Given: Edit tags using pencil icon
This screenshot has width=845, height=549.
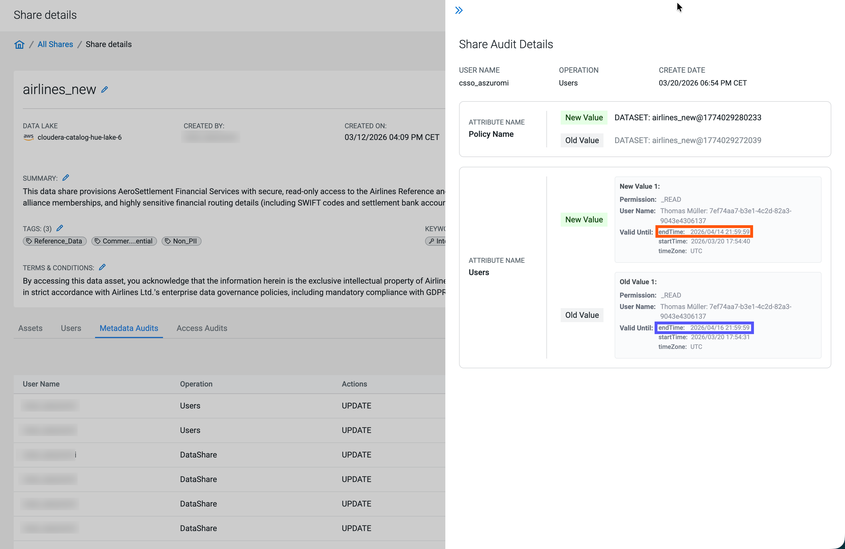Looking at the screenshot, I should [60, 228].
